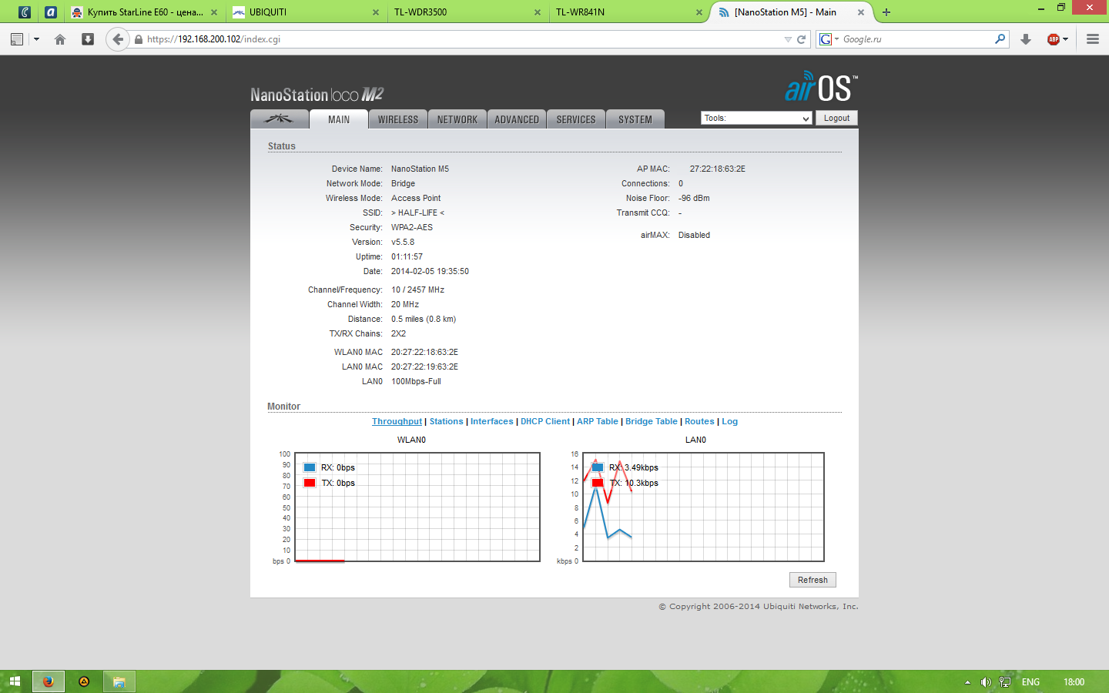1109x693 pixels.
Task: Open the WIRELESS settings tab
Action: coord(398,119)
